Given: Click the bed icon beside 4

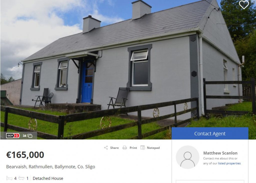Looking at the screenshot, I should tap(9, 178).
